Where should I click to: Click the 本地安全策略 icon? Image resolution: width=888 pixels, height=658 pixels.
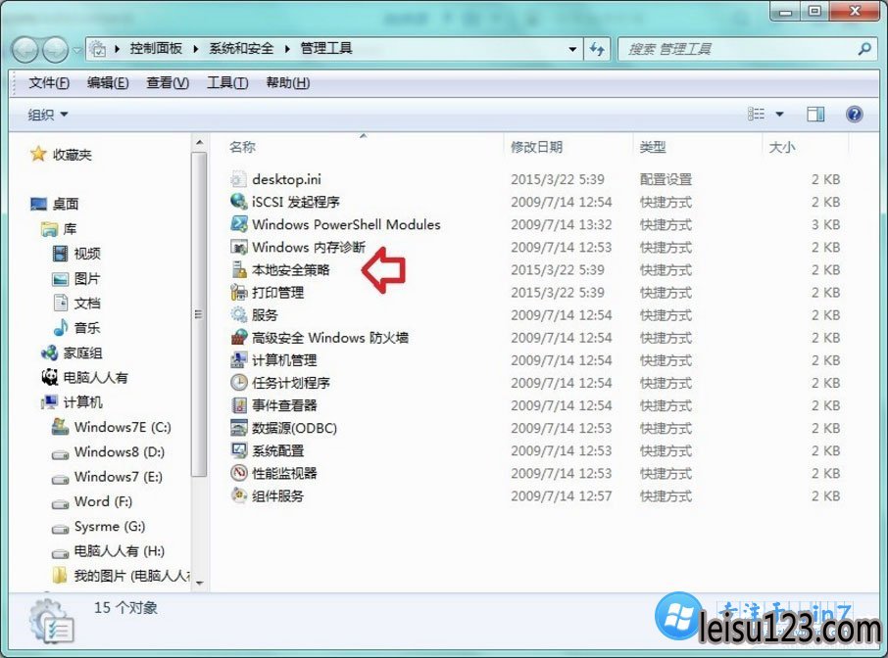pos(238,269)
